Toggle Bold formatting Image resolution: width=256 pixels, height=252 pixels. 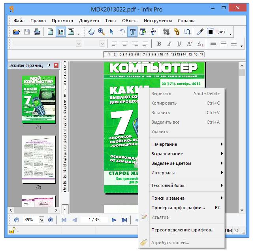[x=159, y=44]
